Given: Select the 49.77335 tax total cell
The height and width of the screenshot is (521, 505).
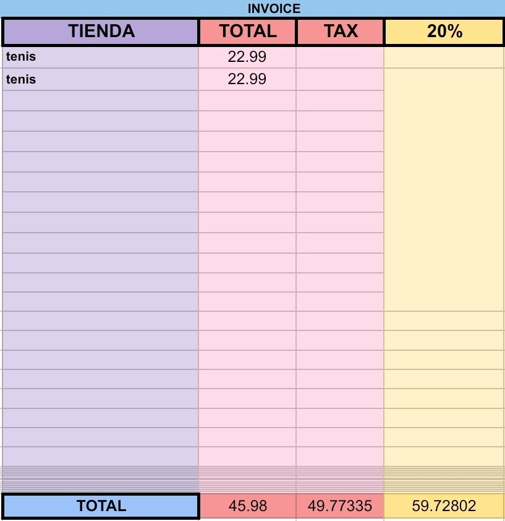Looking at the screenshot, I should (340, 506).
